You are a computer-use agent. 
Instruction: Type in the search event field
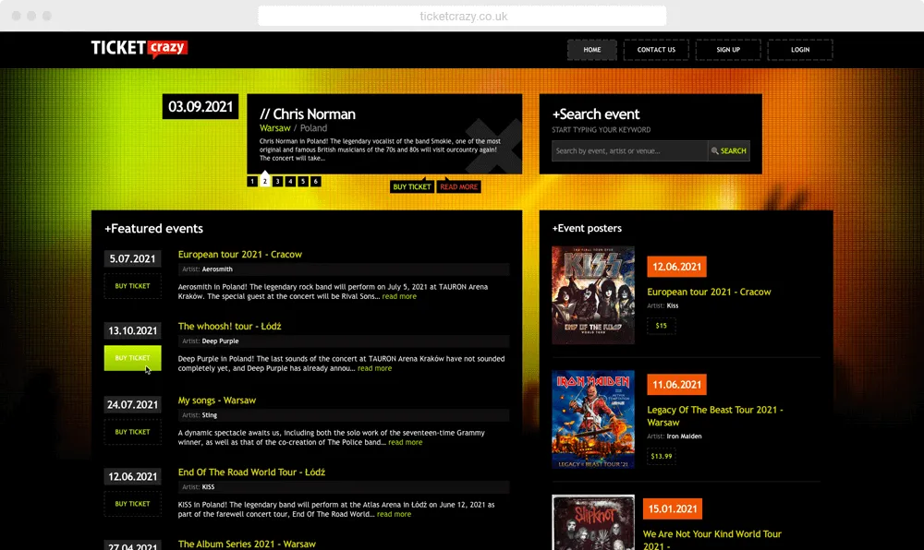point(629,151)
